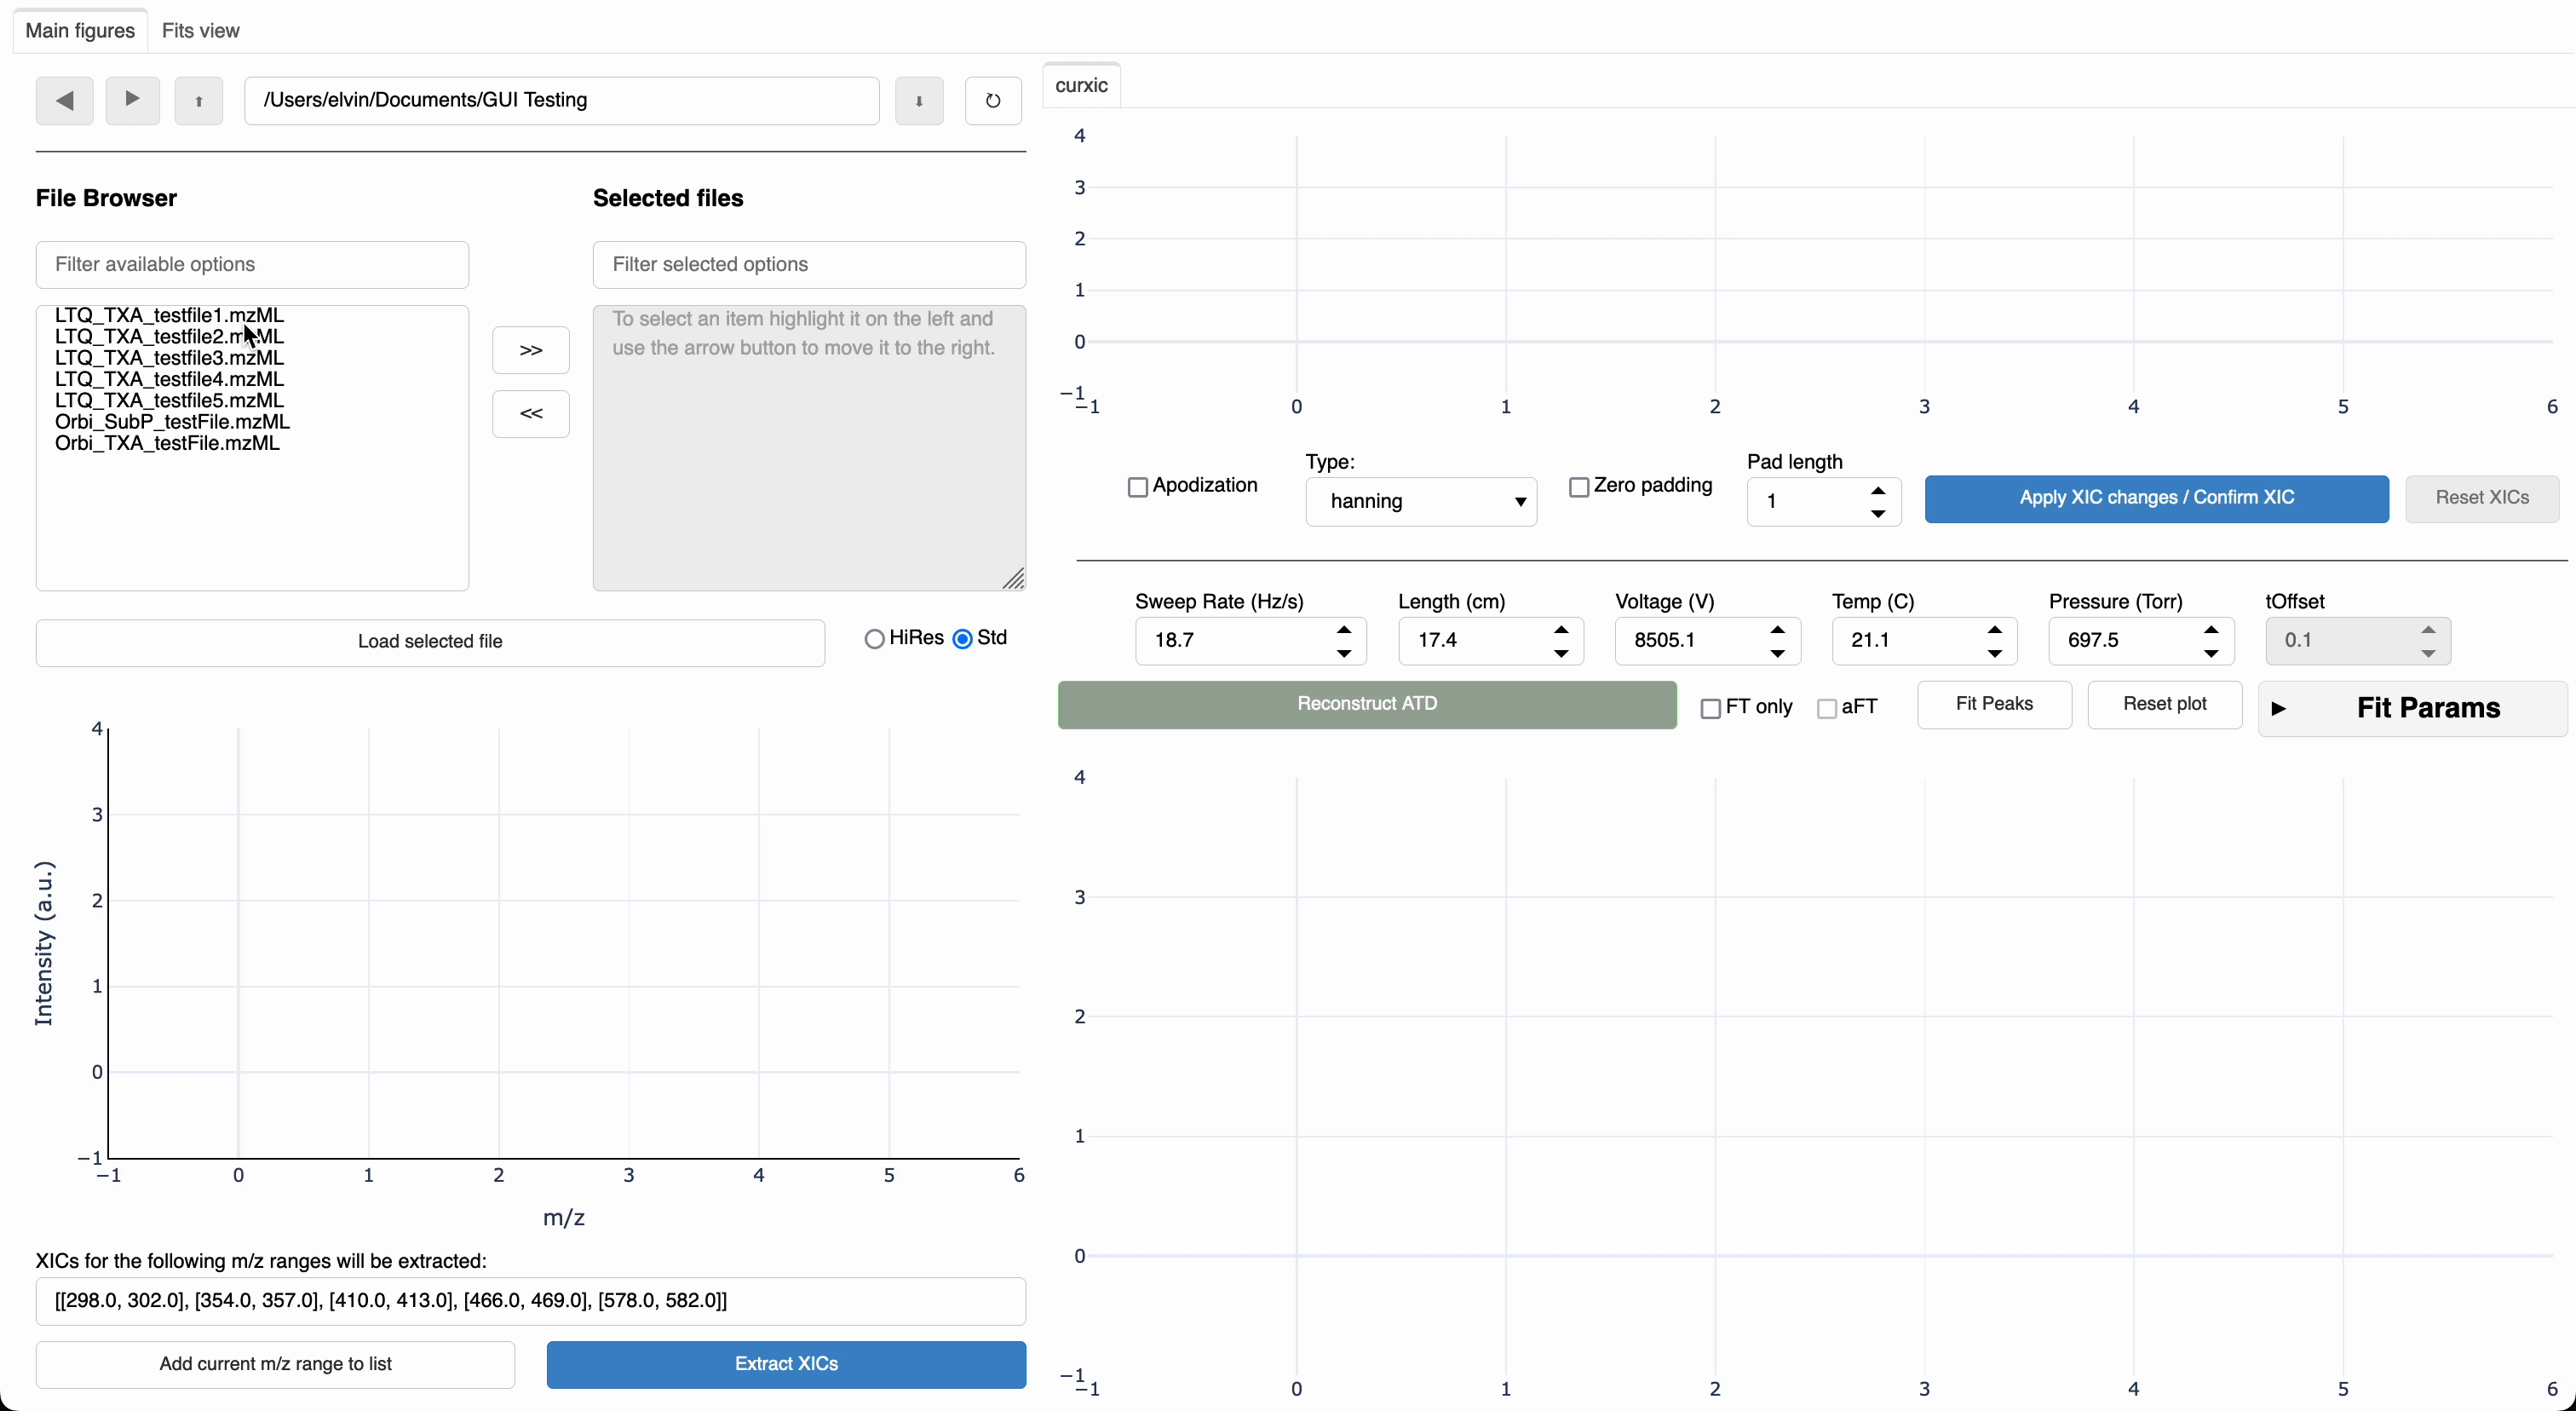The height and width of the screenshot is (1411, 2576).
Task: Click the m/z ranges input field
Action: click(530, 1299)
